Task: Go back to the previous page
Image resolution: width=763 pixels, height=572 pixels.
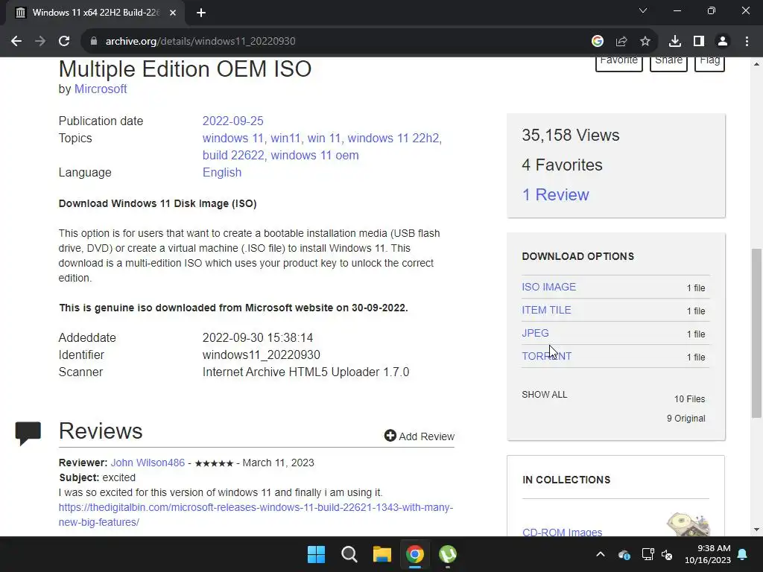Action: (16, 41)
